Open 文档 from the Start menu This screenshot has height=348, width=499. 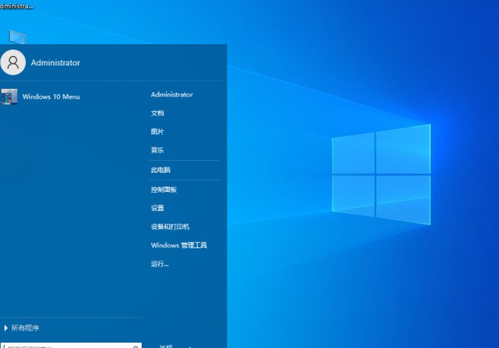157,113
